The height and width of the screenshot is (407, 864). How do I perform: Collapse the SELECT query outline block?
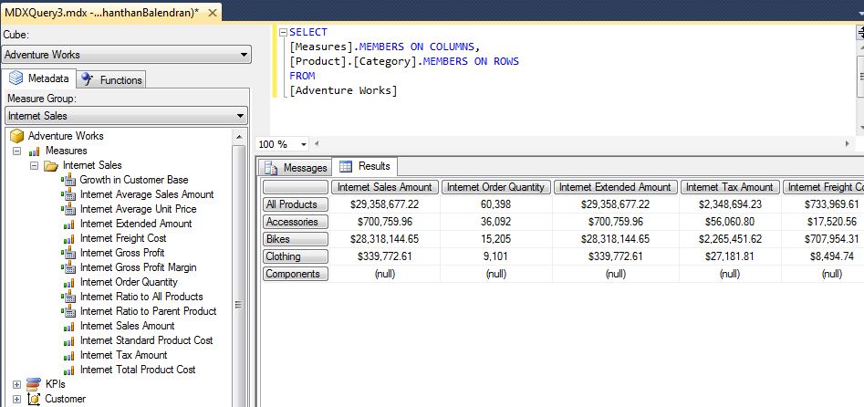click(x=283, y=32)
